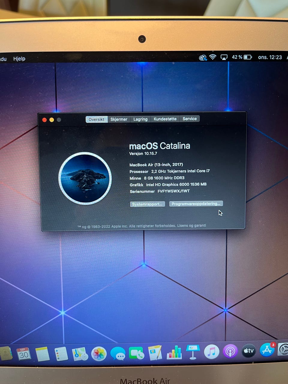Click the macOS Catalina island image
288x384 pixels.
click(x=85, y=178)
